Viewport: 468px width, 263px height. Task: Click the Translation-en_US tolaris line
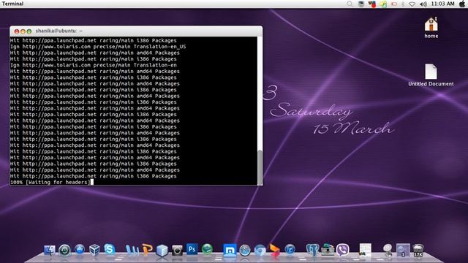[x=98, y=47]
